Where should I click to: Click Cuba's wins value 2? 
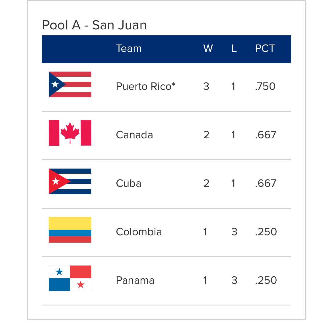tap(206, 183)
